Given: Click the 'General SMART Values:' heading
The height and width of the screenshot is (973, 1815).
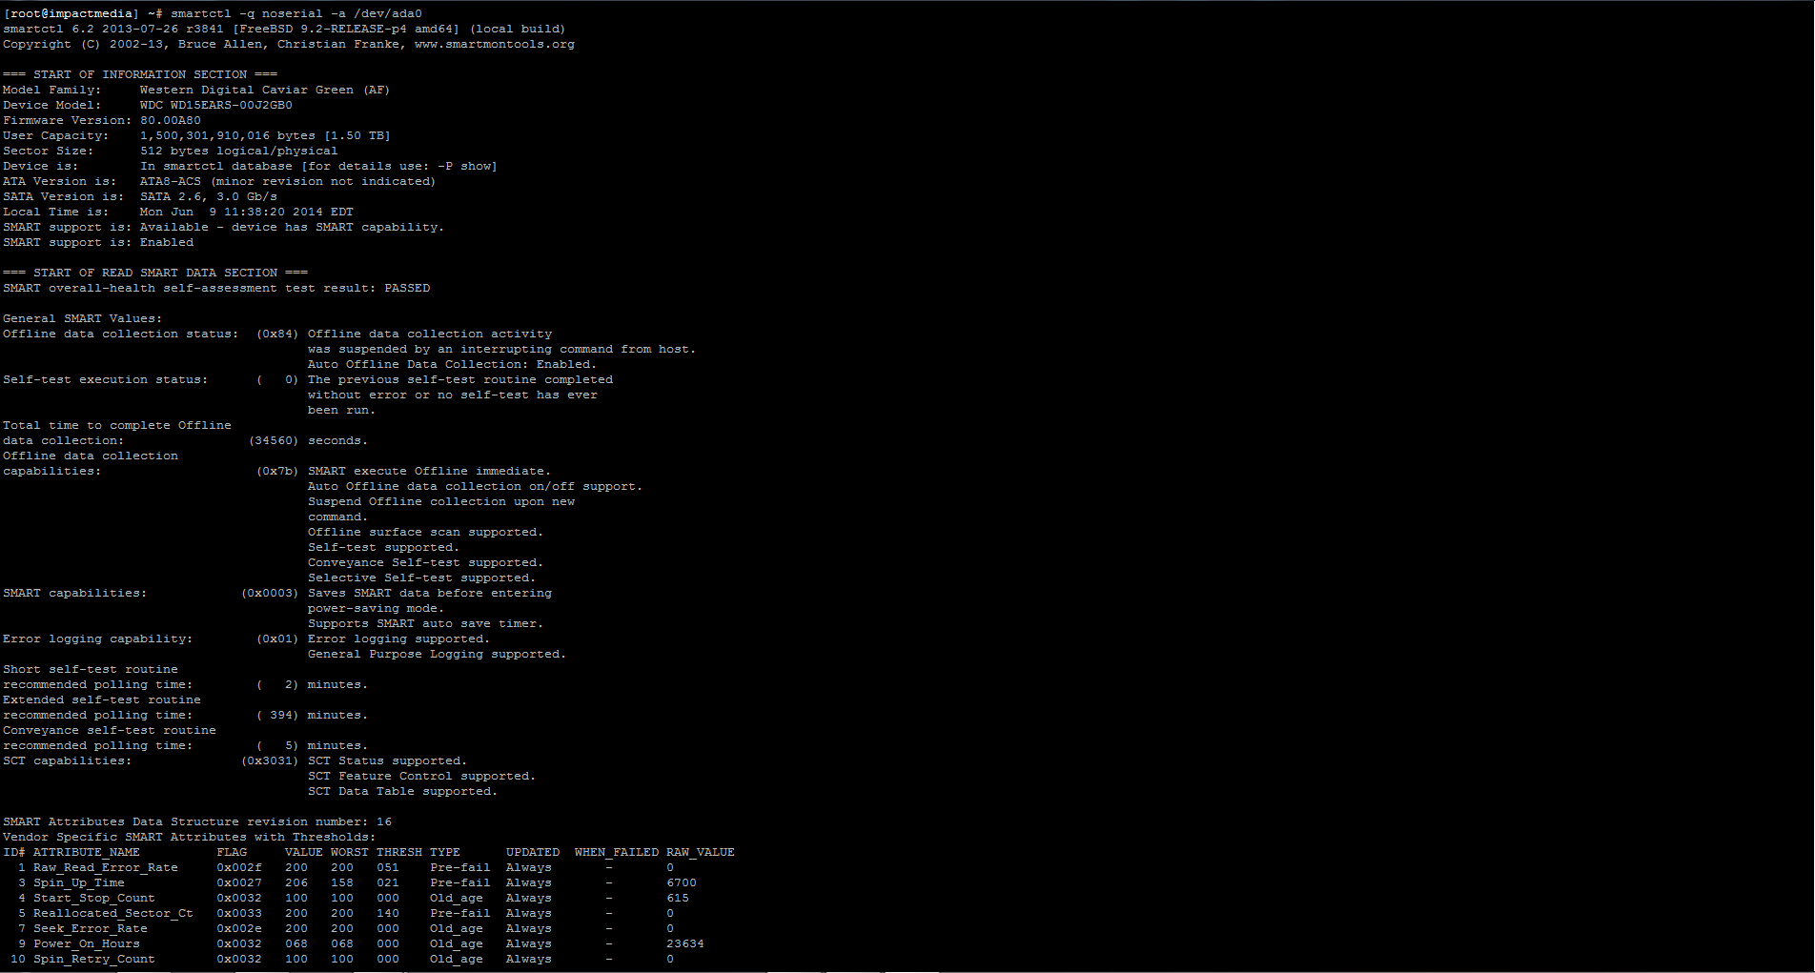Looking at the screenshot, I should pos(83,319).
